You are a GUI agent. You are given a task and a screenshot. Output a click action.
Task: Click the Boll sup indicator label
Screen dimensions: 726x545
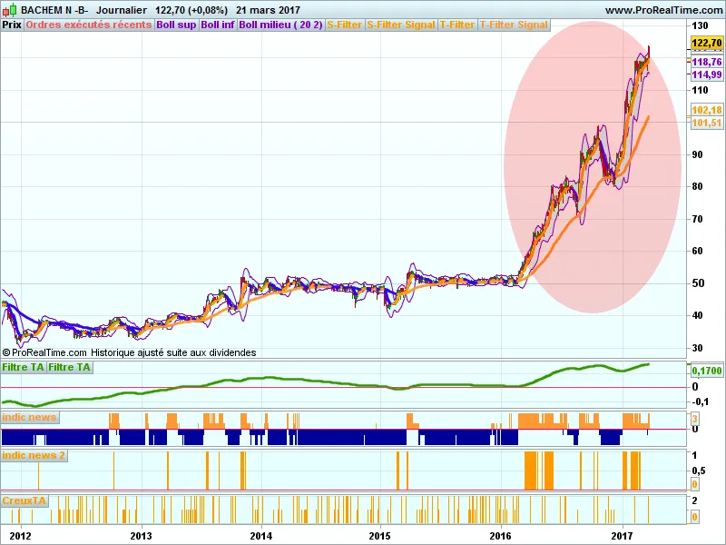(x=176, y=25)
